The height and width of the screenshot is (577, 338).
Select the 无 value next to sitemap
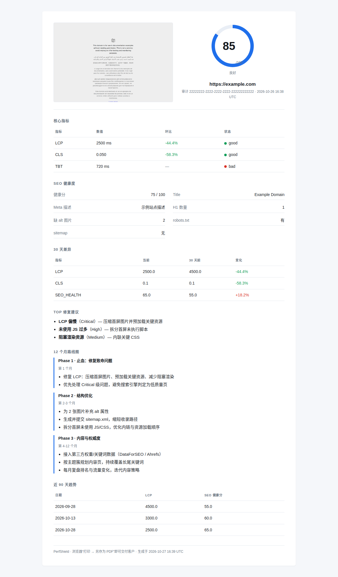163,233
